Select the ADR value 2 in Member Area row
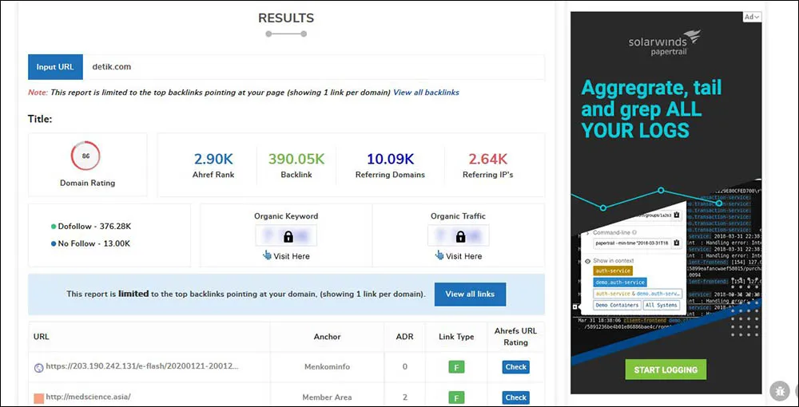The image size is (799, 407). pyautogui.click(x=404, y=397)
